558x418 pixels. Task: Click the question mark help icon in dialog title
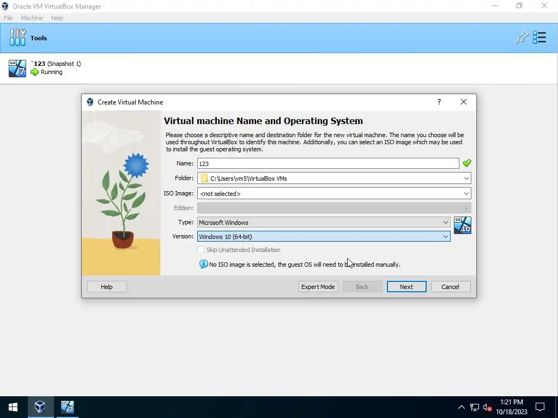click(x=439, y=102)
